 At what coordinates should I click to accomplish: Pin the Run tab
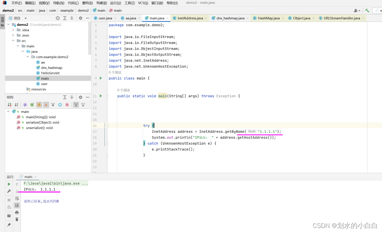click(x=9, y=225)
